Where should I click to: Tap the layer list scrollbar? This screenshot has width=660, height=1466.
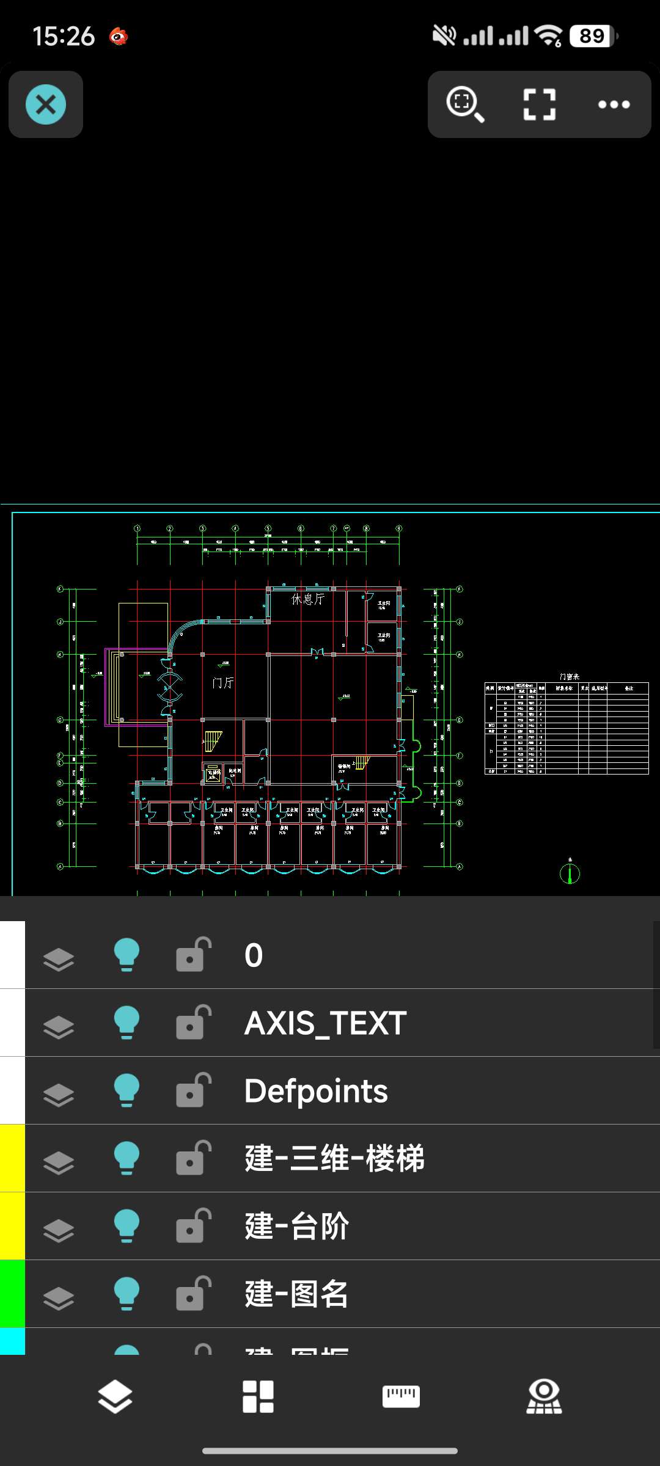tap(656, 985)
